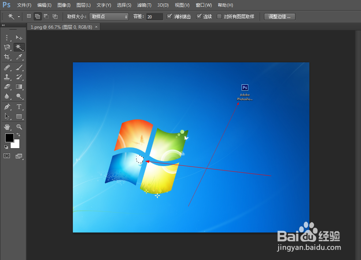The image size is (361, 260).
Task: Select the Move tool
Action: click(x=19, y=37)
